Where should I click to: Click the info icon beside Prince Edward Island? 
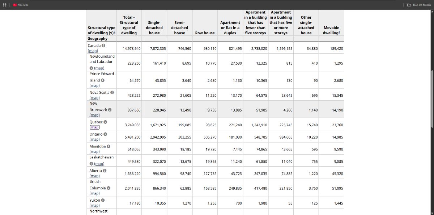pyautogui.click(x=103, y=80)
